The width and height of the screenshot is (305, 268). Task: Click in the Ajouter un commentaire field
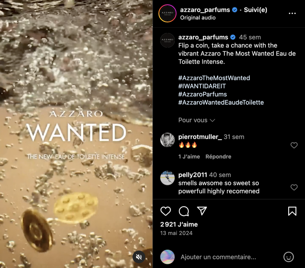tap(218, 257)
